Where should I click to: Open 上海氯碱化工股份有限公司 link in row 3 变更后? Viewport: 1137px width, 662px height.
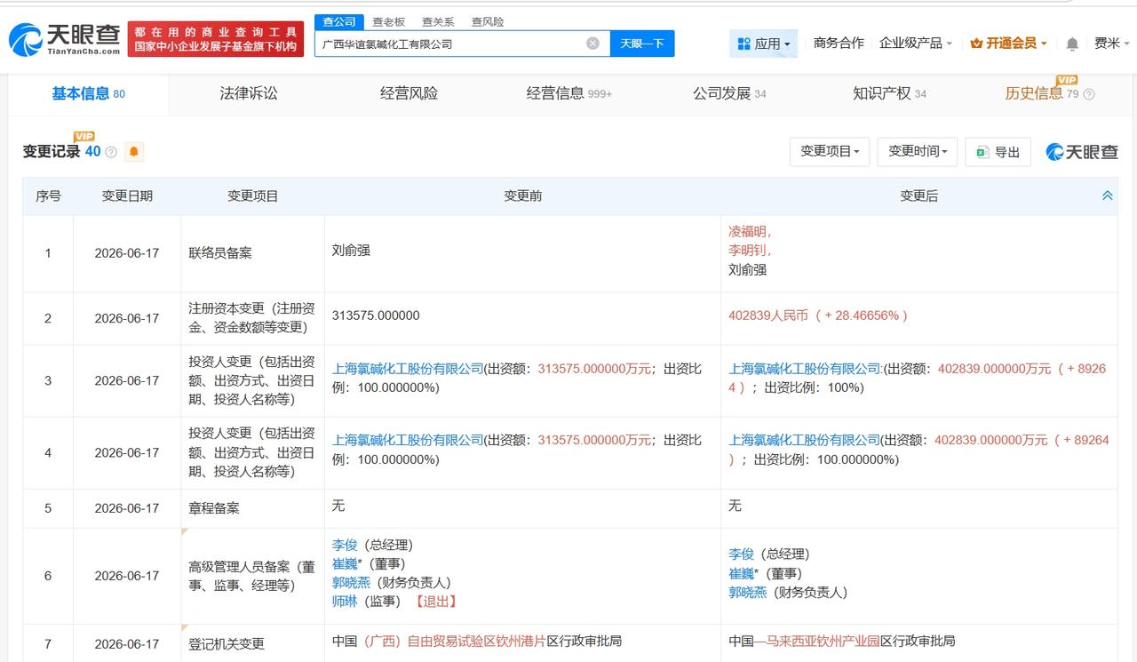[805, 368]
